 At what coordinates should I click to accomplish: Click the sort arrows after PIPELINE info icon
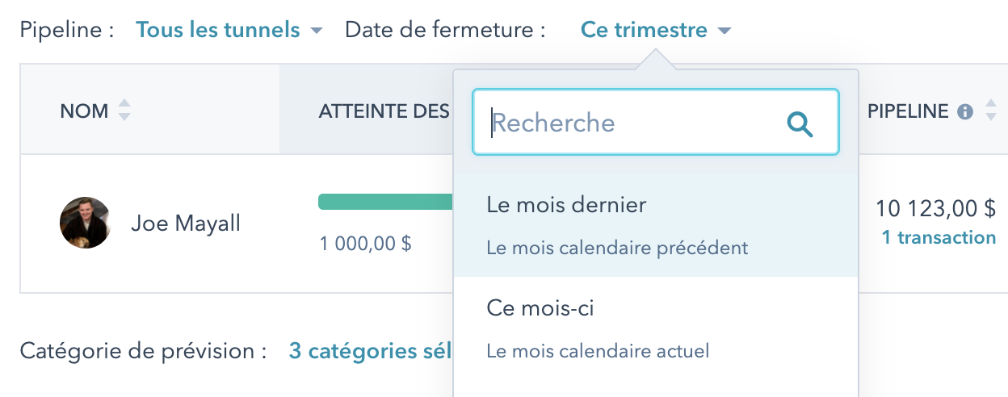[991, 111]
